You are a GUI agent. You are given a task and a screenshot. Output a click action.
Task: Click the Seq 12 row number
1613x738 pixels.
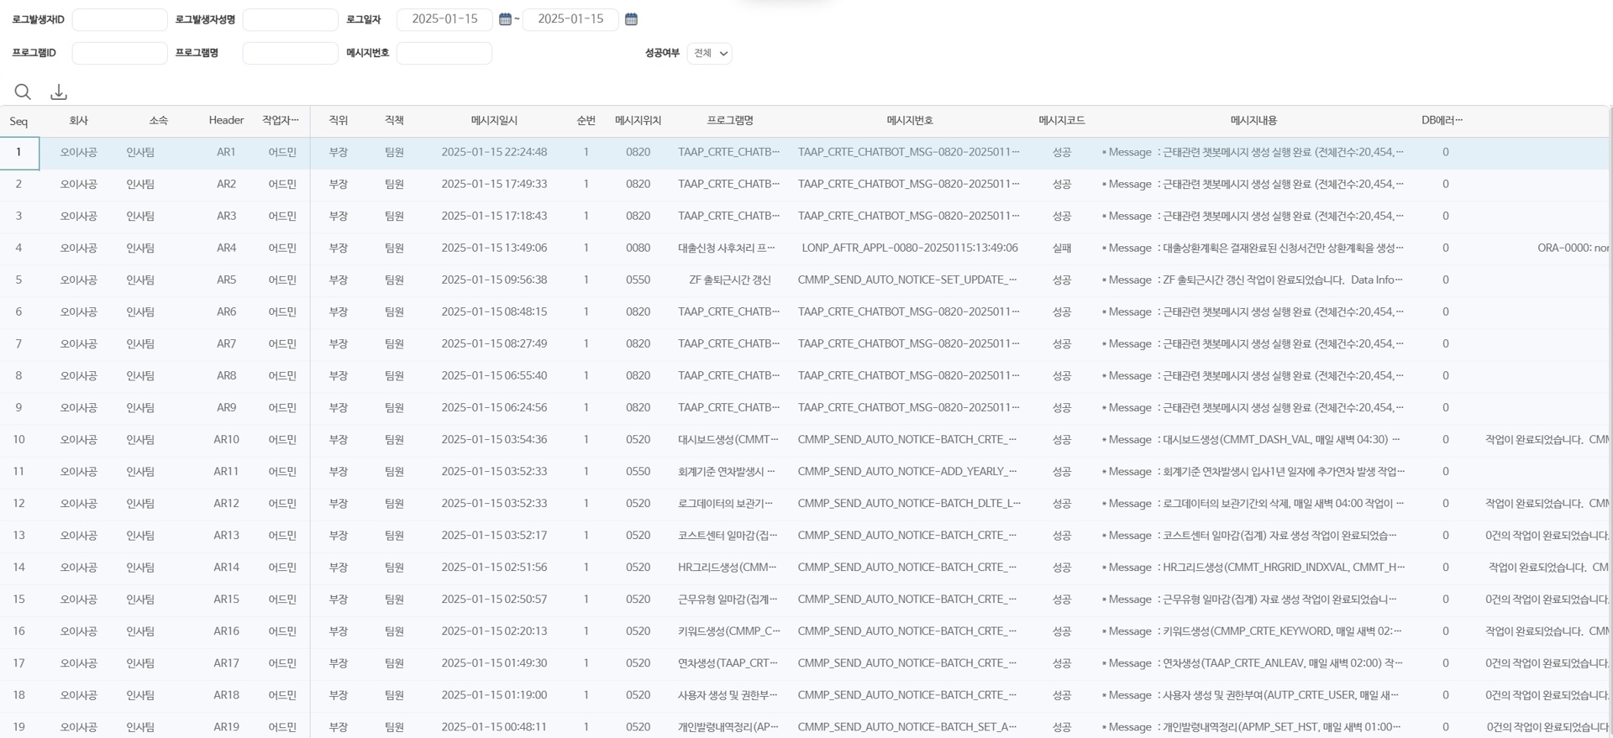[18, 504]
